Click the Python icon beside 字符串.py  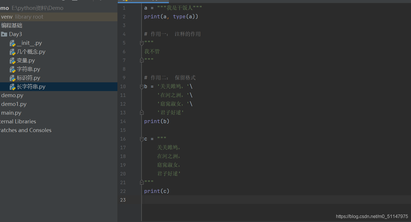[12, 69]
